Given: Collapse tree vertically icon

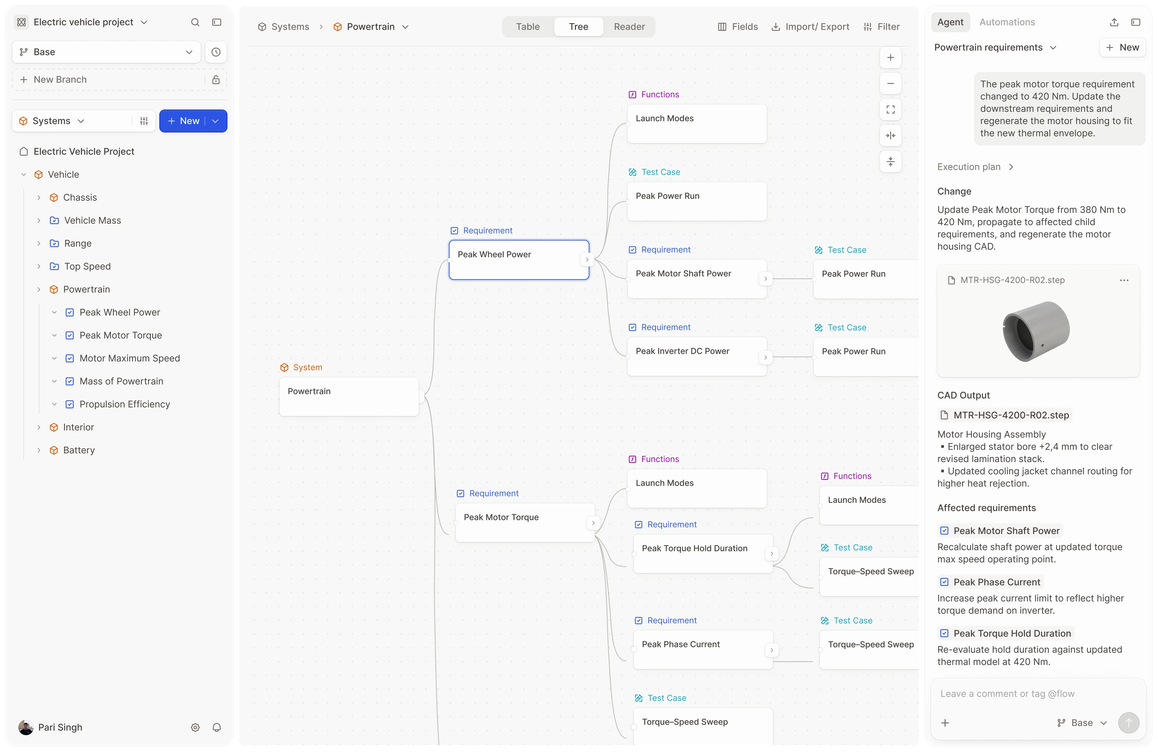Looking at the screenshot, I should point(890,162).
